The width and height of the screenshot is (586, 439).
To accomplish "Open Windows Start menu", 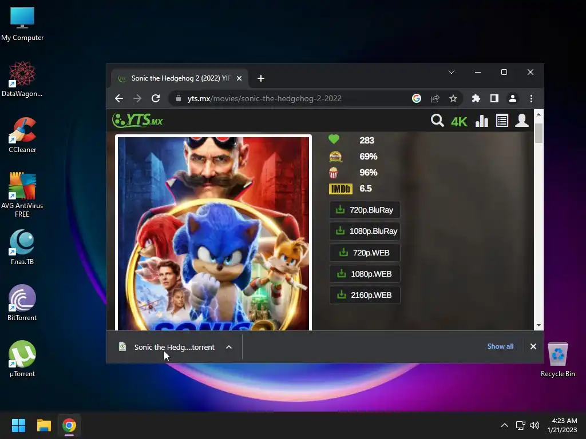I will click(x=18, y=425).
